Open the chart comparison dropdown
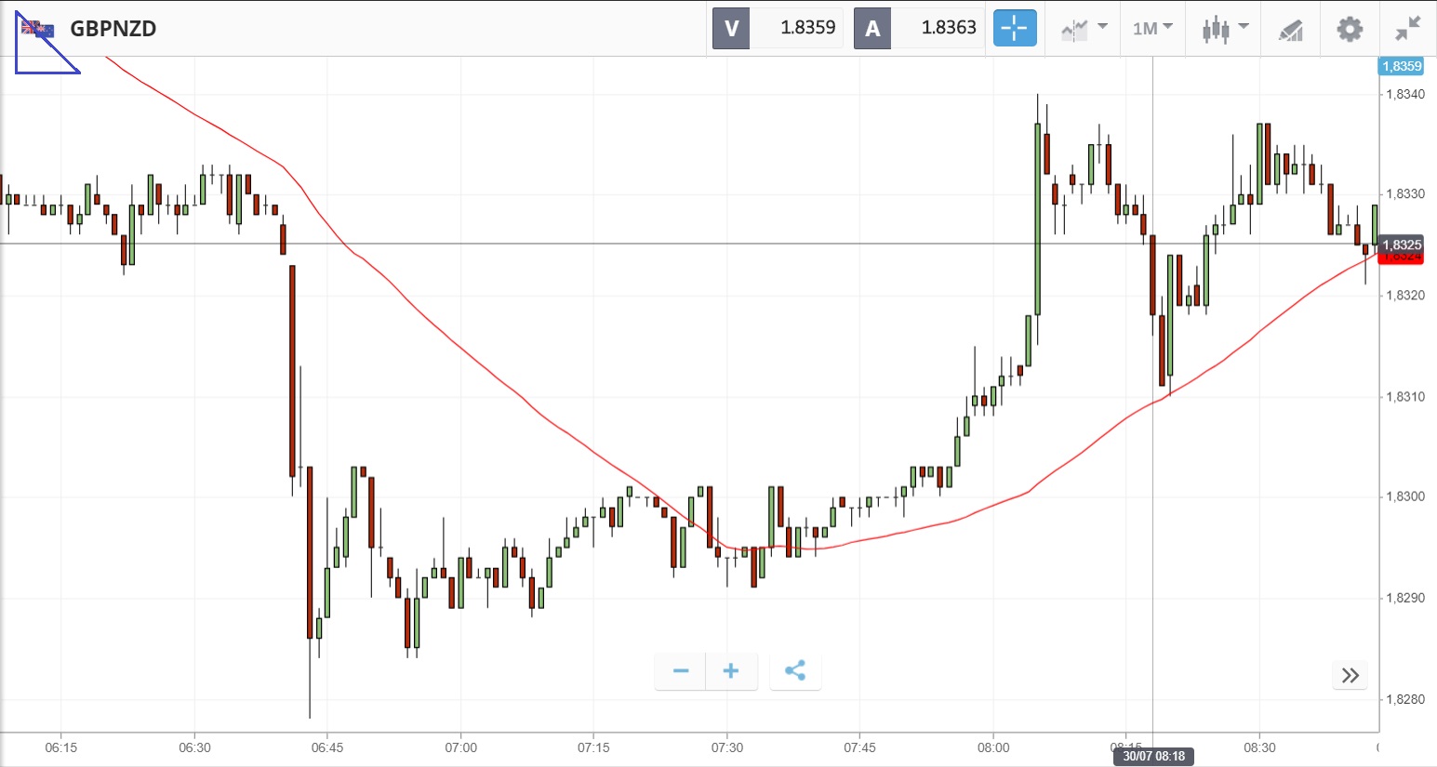This screenshot has height=767, width=1437. coord(1084,29)
